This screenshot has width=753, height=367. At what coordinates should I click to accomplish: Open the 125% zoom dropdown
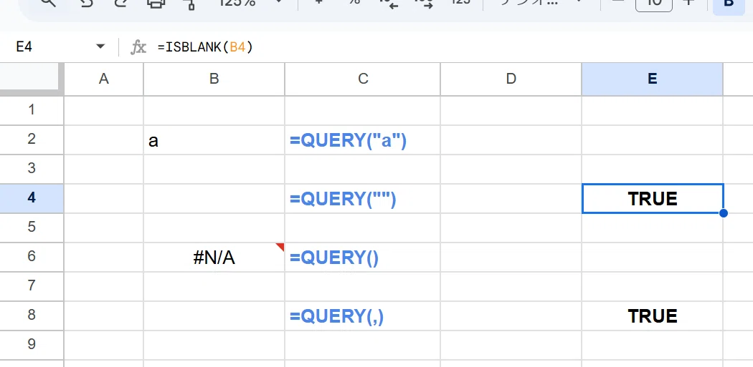point(249,2)
